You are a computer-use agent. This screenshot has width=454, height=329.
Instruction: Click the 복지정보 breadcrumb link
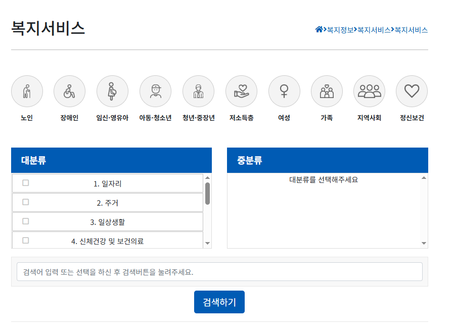[x=340, y=30]
